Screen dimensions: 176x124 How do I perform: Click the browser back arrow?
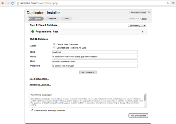pyautogui.click(x=3, y=3)
